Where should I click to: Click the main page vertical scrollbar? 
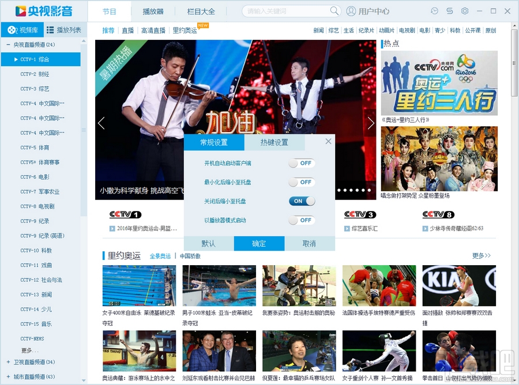tap(514, 63)
